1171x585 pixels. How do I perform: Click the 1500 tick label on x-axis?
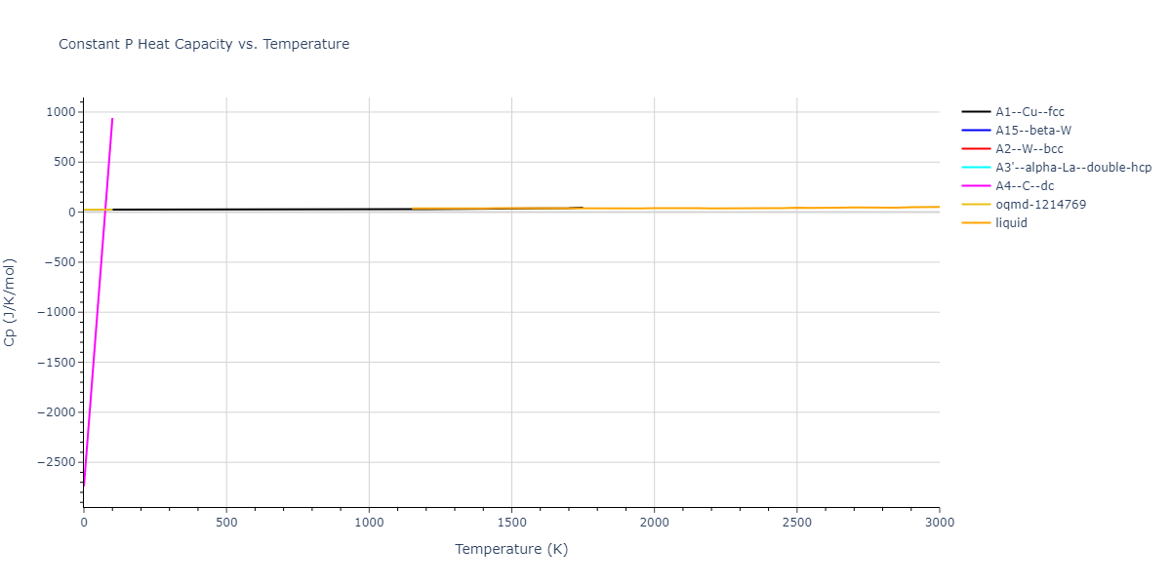pyautogui.click(x=511, y=523)
